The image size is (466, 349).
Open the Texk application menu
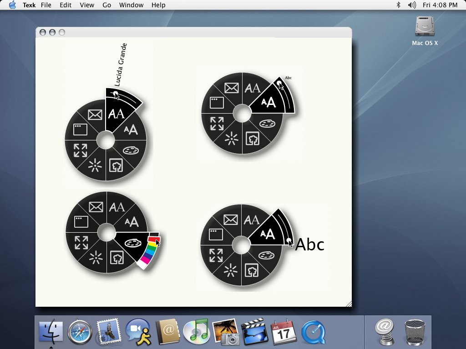click(29, 5)
